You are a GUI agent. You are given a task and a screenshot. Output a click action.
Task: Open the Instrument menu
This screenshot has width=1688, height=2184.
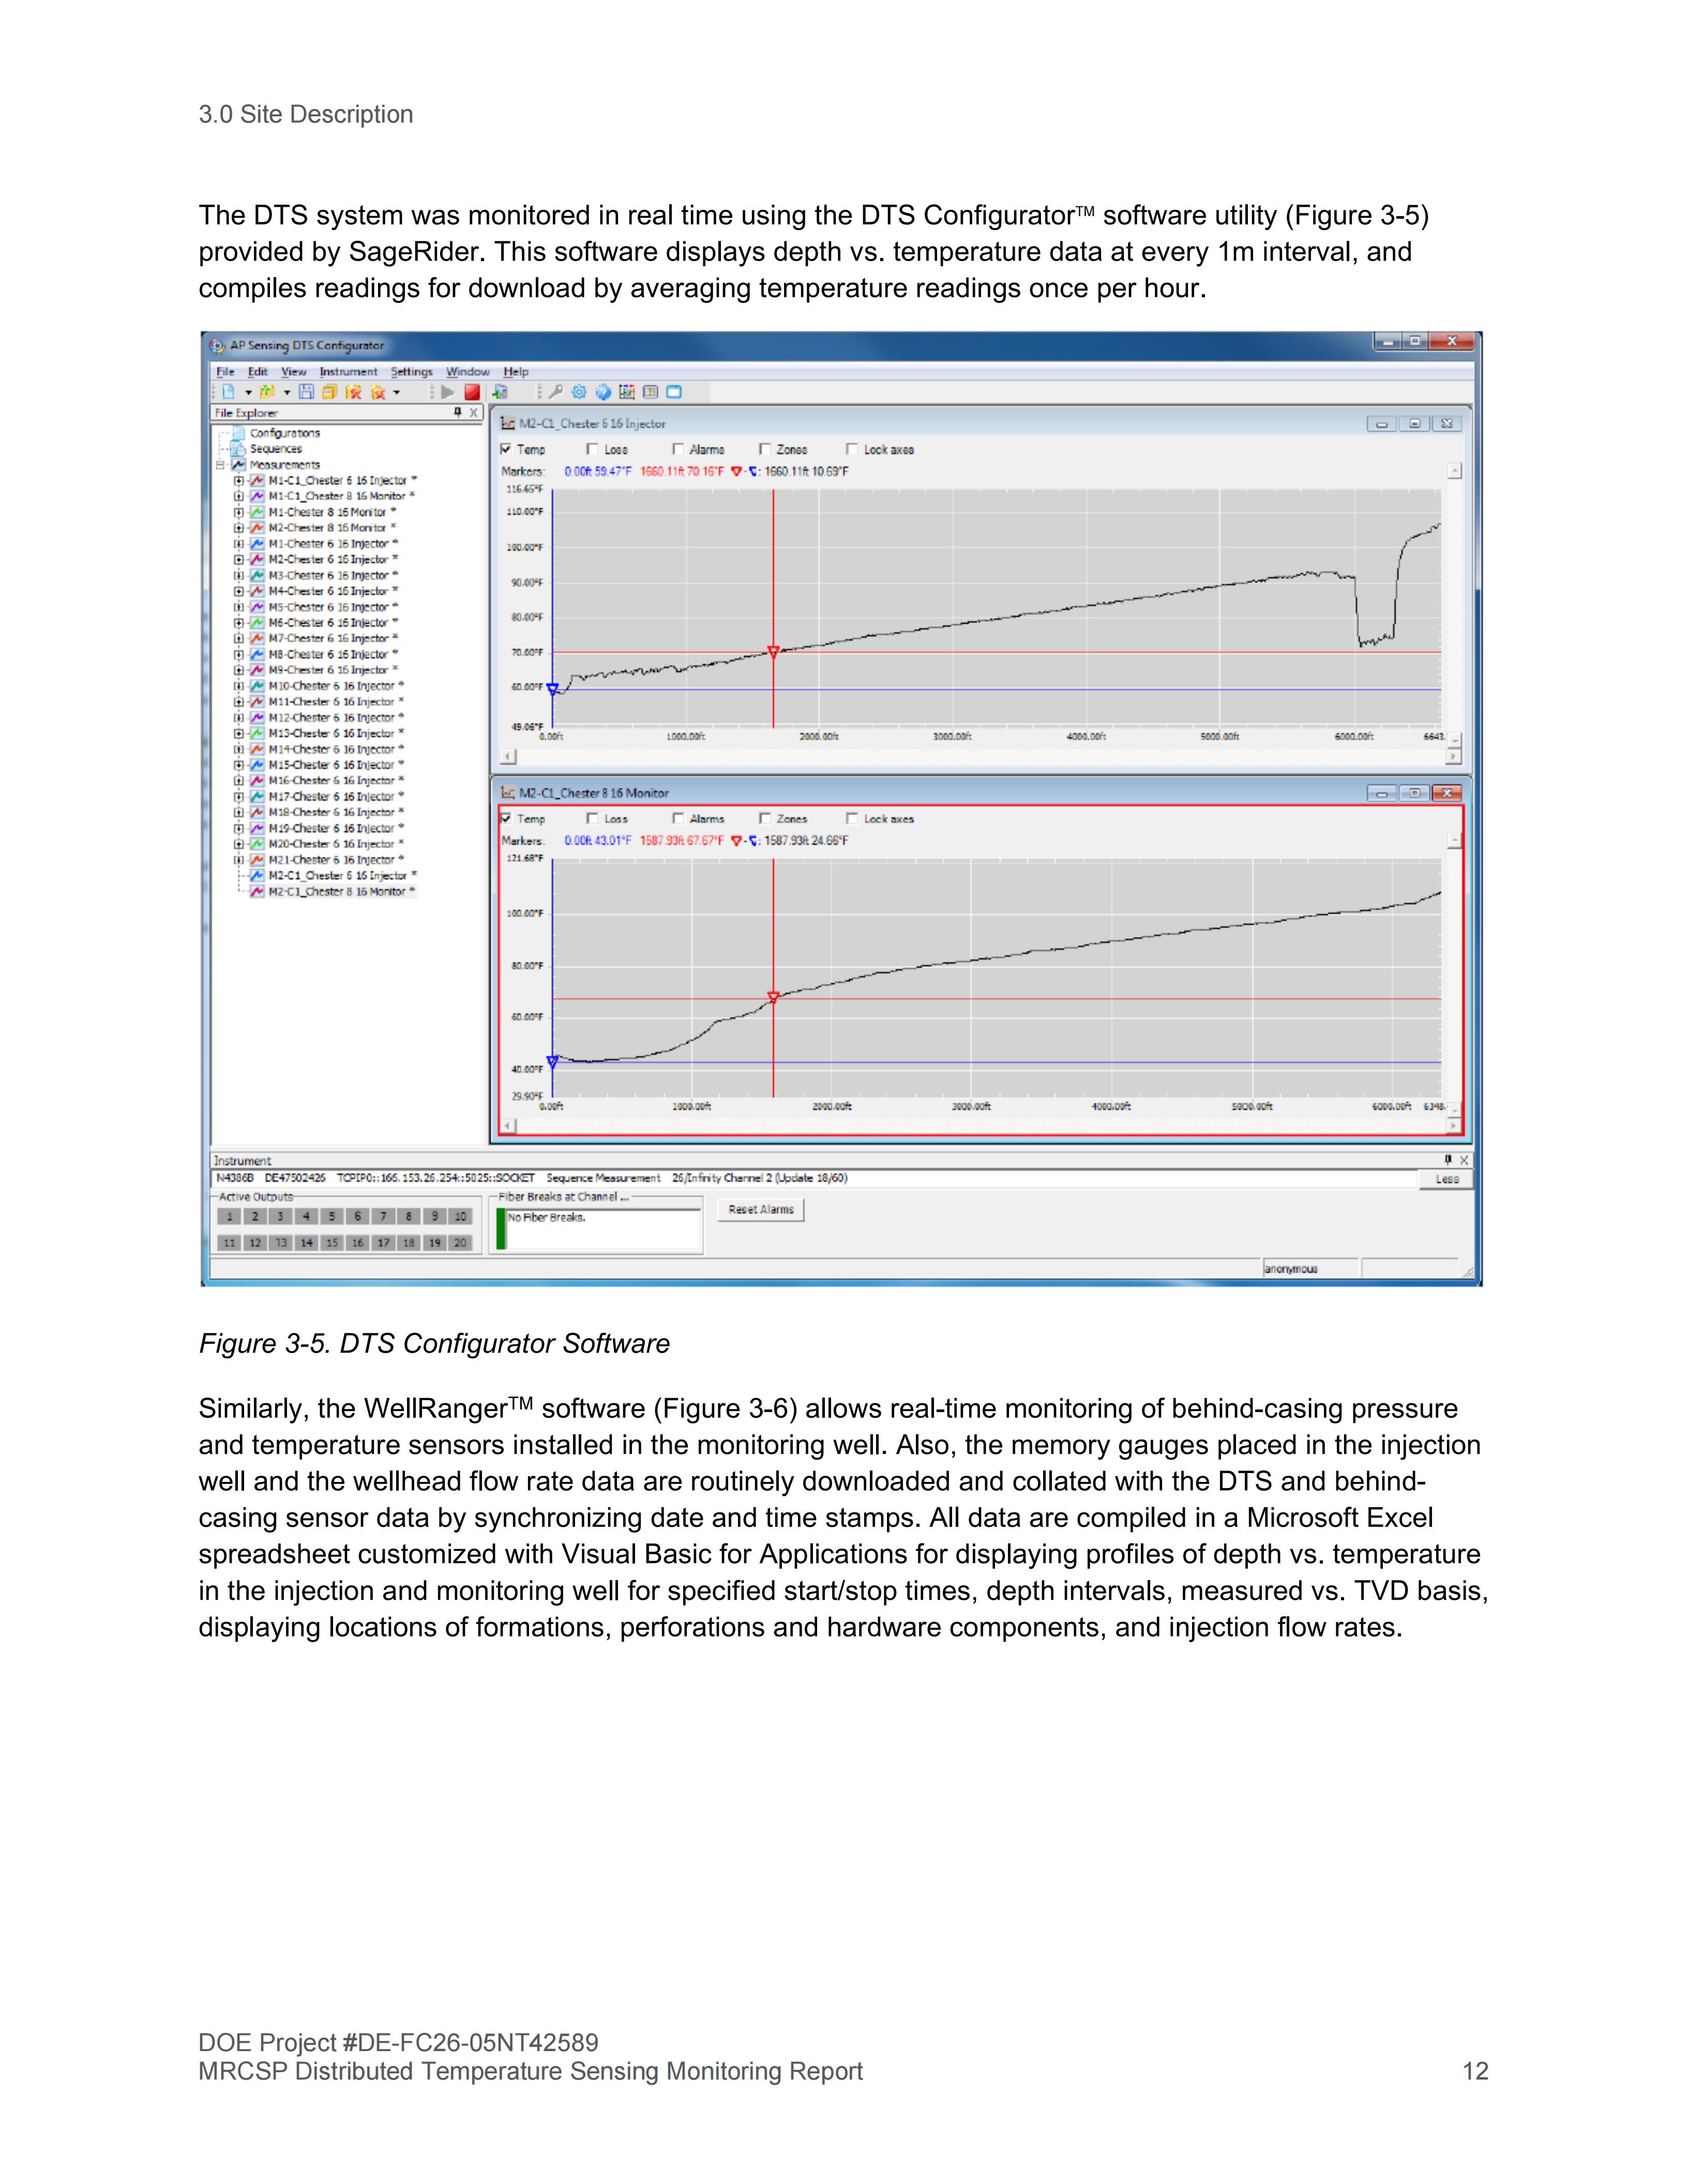(x=348, y=371)
